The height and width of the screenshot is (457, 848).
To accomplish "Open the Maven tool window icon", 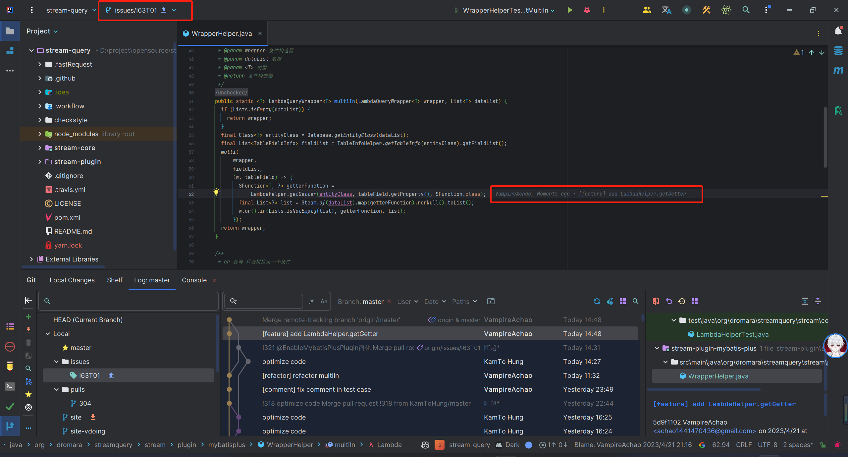I will (838, 70).
